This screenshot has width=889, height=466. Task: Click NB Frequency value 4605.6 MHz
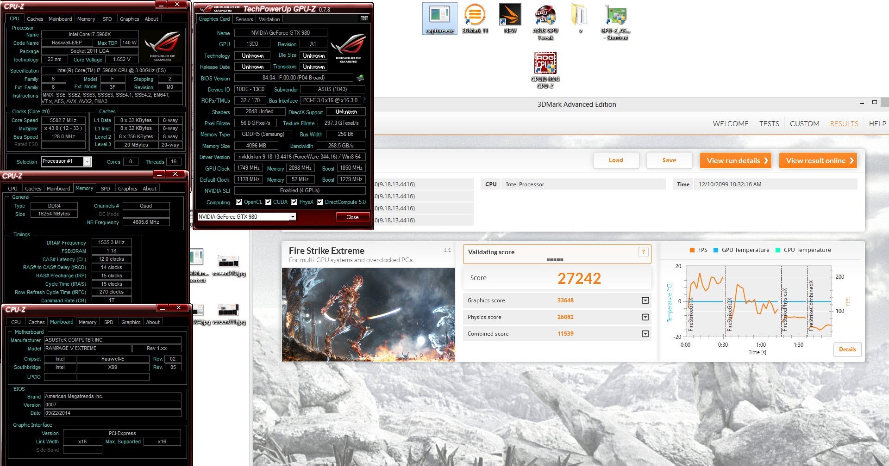click(146, 222)
